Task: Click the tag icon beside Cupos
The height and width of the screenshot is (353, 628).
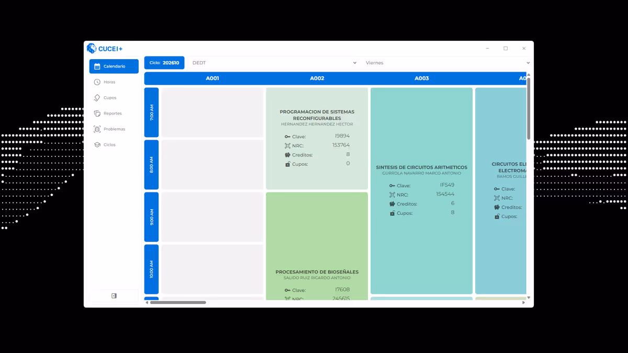Action: point(97,98)
